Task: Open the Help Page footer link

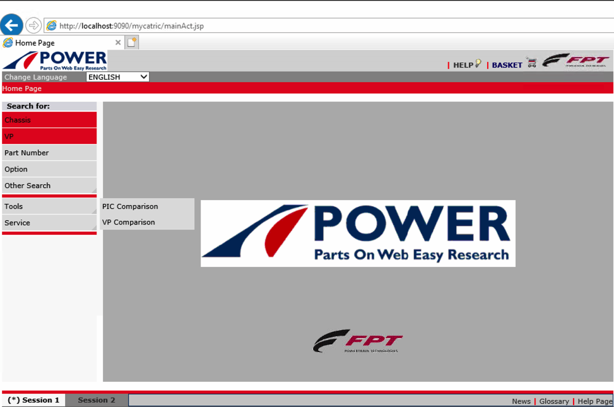Action: click(595, 401)
